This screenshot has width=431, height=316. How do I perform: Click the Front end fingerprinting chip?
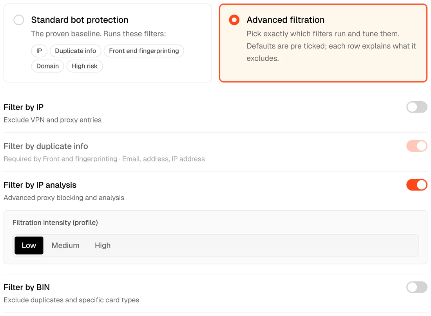click(144, 51)
